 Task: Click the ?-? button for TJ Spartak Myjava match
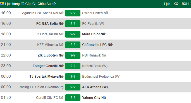73,76
